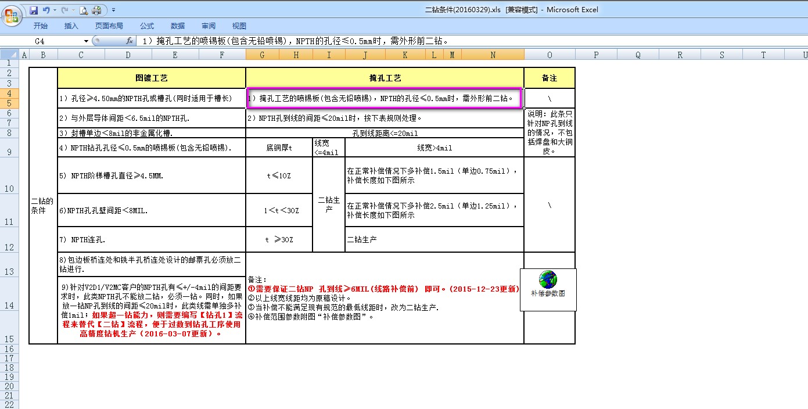The image size is (808, 409).
Task: Click cell '多补偿2.5mil（单边1.25mil）'
Action: click(434, 210)
